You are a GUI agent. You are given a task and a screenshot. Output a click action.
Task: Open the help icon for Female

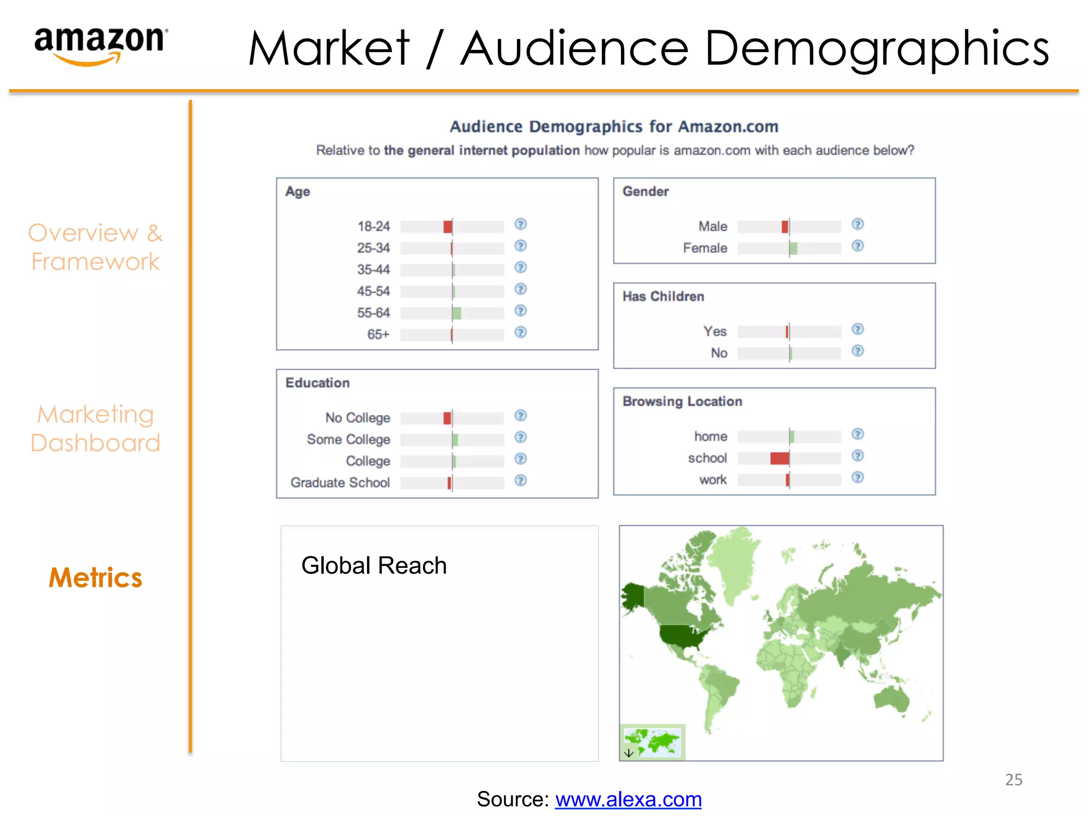point(857,246)
